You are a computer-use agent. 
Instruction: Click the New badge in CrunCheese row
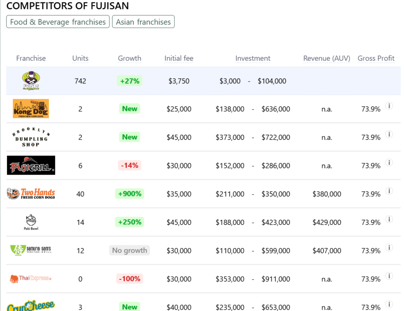(129, 307)
